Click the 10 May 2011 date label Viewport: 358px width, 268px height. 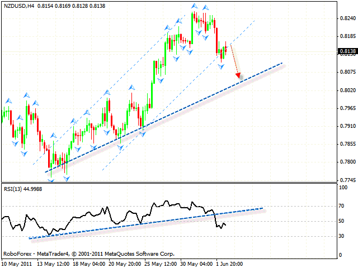pyautogui.click(x=17, y=263)
